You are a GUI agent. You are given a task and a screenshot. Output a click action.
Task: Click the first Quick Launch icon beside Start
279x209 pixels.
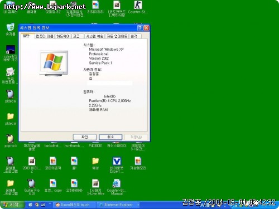(x=31, y=205)
